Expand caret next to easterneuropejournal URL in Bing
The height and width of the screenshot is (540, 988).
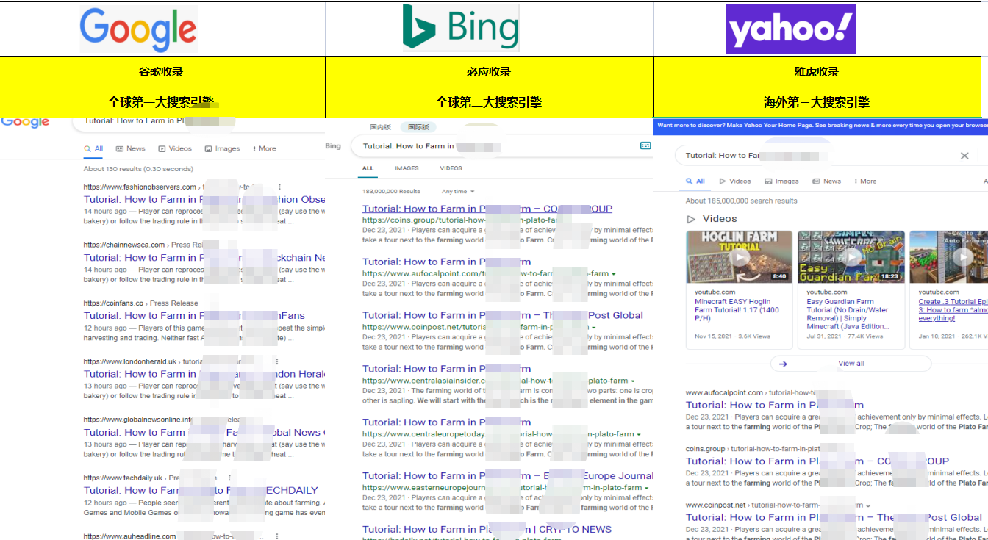coord(646,488)
